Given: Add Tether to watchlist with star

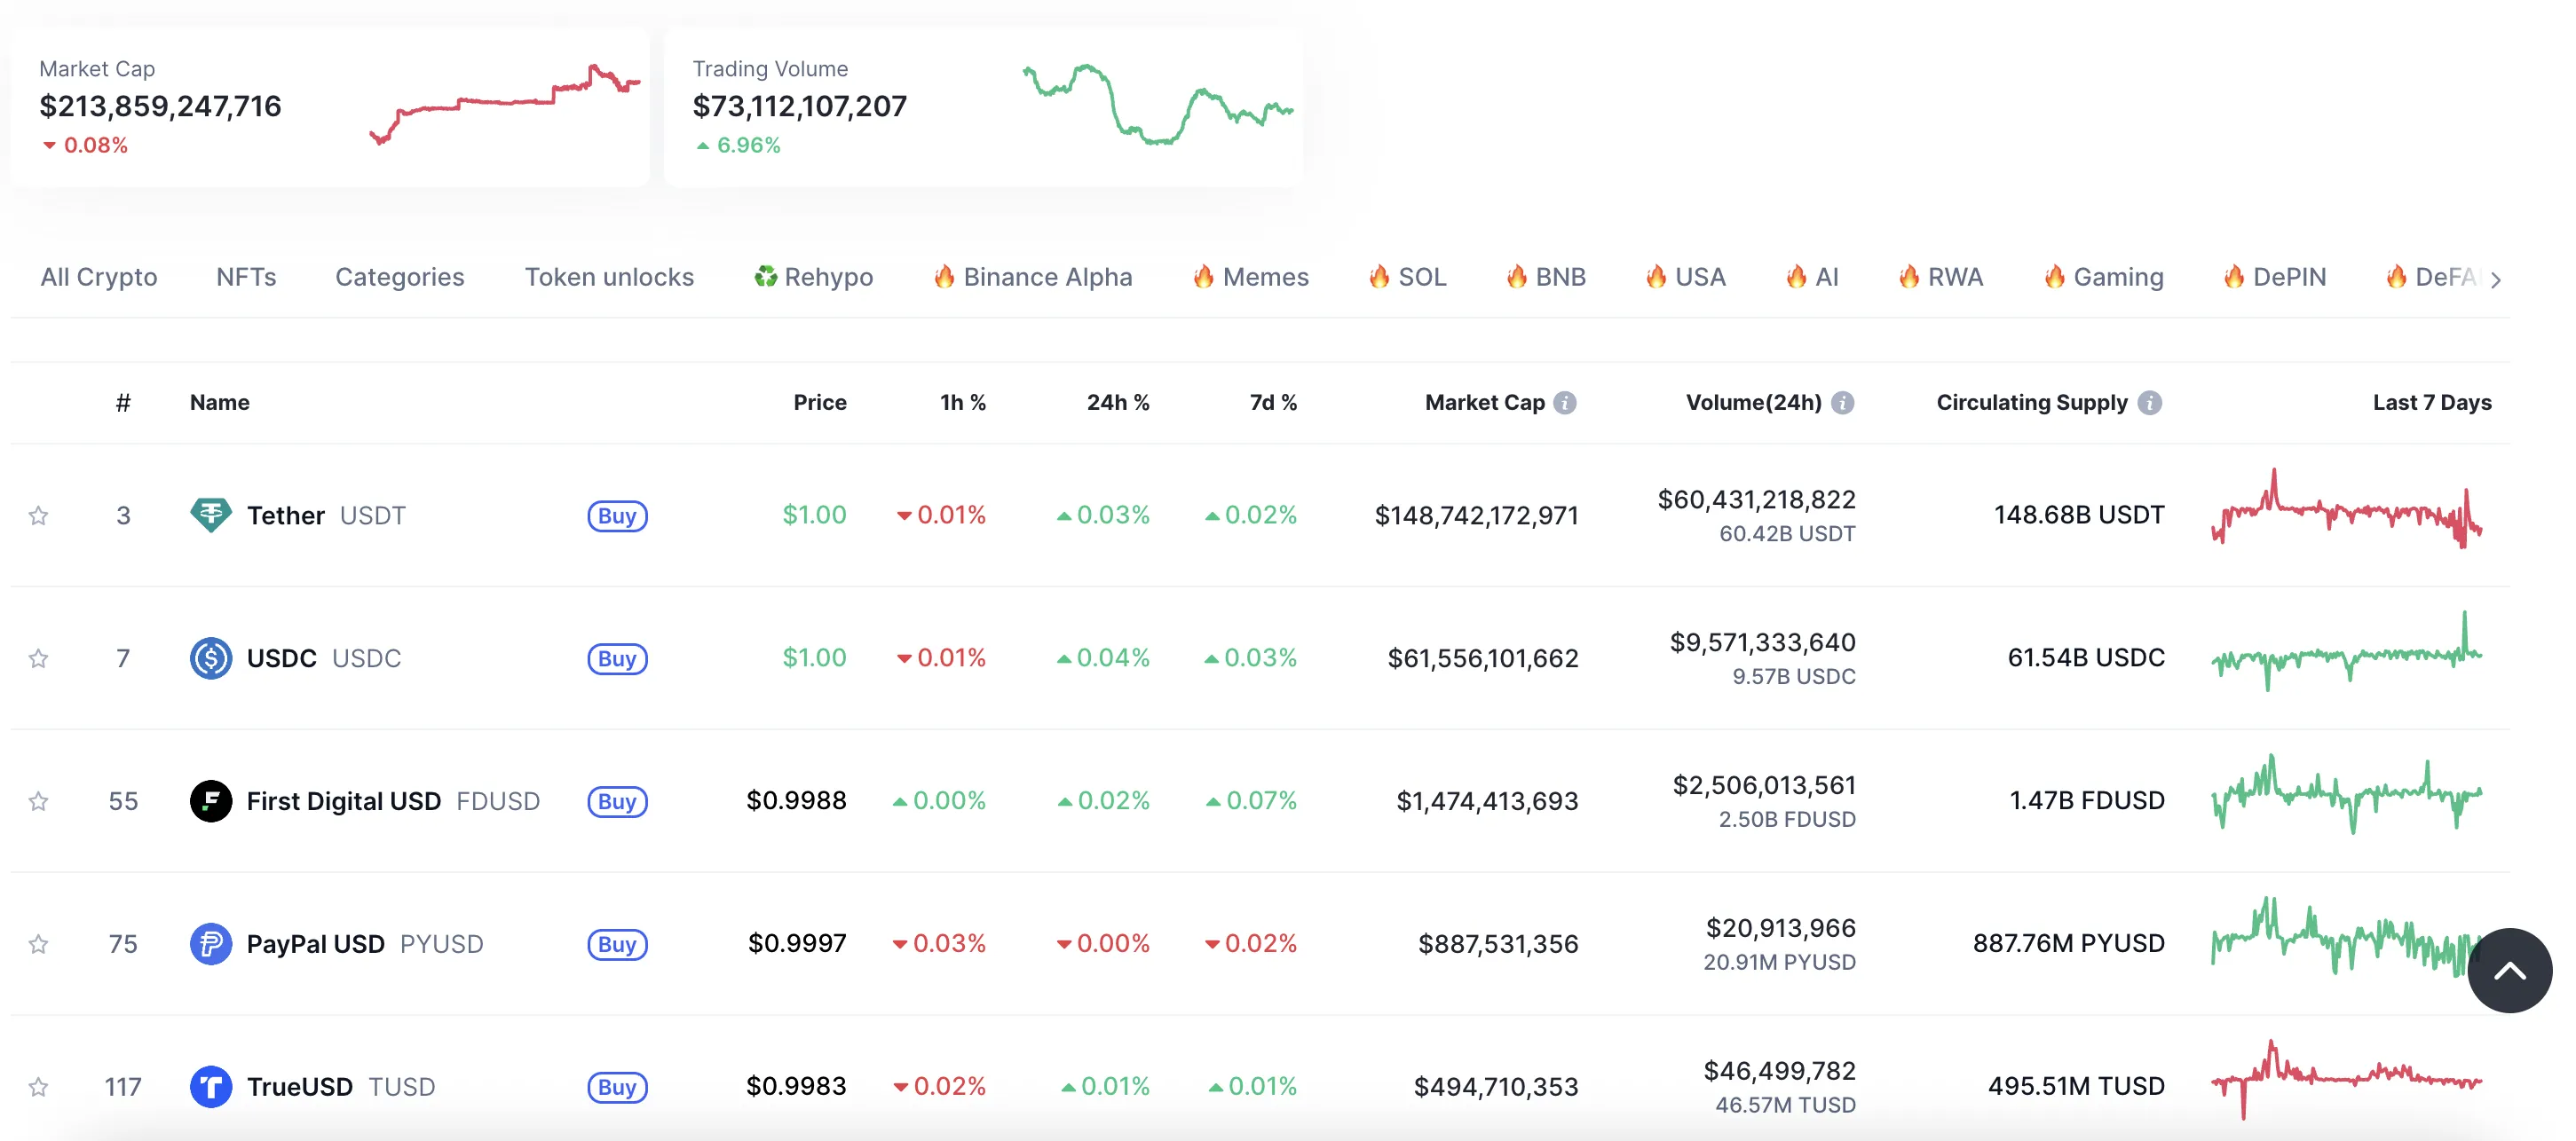Looking at the screenshot, I should (38, 515).
